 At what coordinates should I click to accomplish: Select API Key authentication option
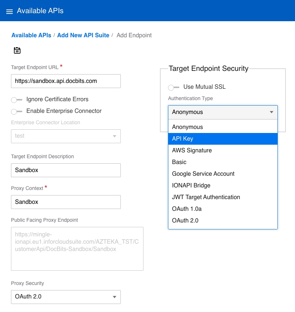[x=223, y=139]
